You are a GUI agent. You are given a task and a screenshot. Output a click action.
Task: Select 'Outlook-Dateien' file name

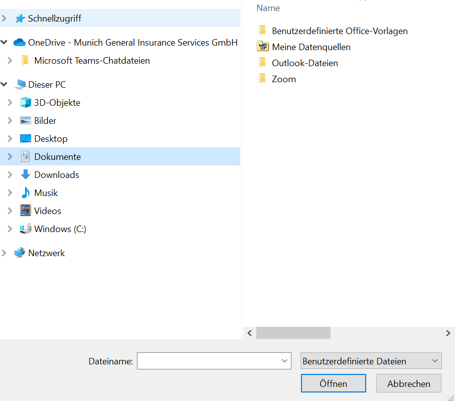click(305, 63)
